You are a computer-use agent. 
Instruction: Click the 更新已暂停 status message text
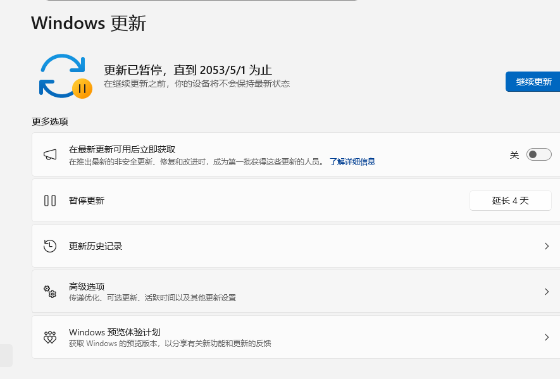188,70
